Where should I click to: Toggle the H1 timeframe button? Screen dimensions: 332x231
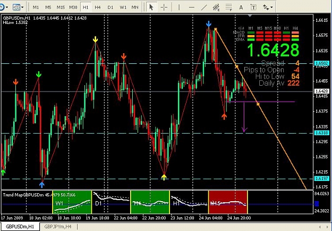(86, 7)
